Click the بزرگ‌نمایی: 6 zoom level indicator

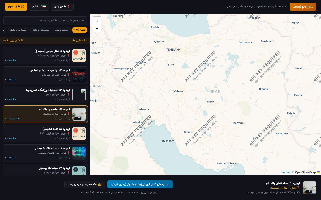(80, 40)
